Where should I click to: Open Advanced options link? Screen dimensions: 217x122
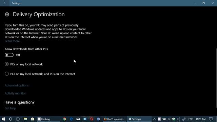[17, 85]
